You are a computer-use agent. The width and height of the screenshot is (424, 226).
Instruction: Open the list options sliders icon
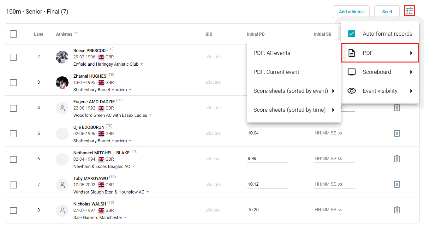tap(409, 10)
